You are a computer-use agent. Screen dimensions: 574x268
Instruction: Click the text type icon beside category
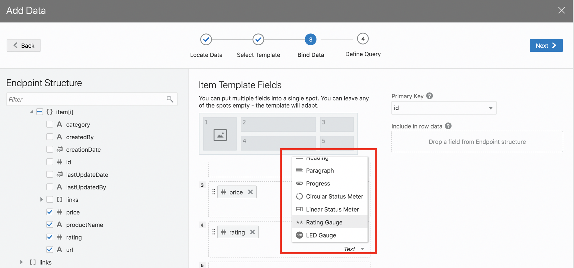(59, 124)
